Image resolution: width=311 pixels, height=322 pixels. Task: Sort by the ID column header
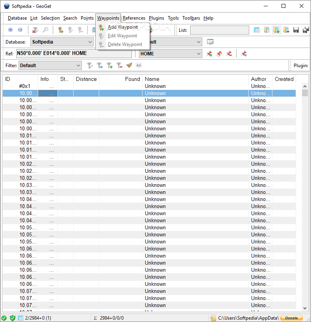point(20,79)
